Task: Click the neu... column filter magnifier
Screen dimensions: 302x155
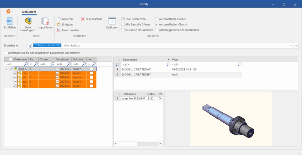Action: point(94,64)
